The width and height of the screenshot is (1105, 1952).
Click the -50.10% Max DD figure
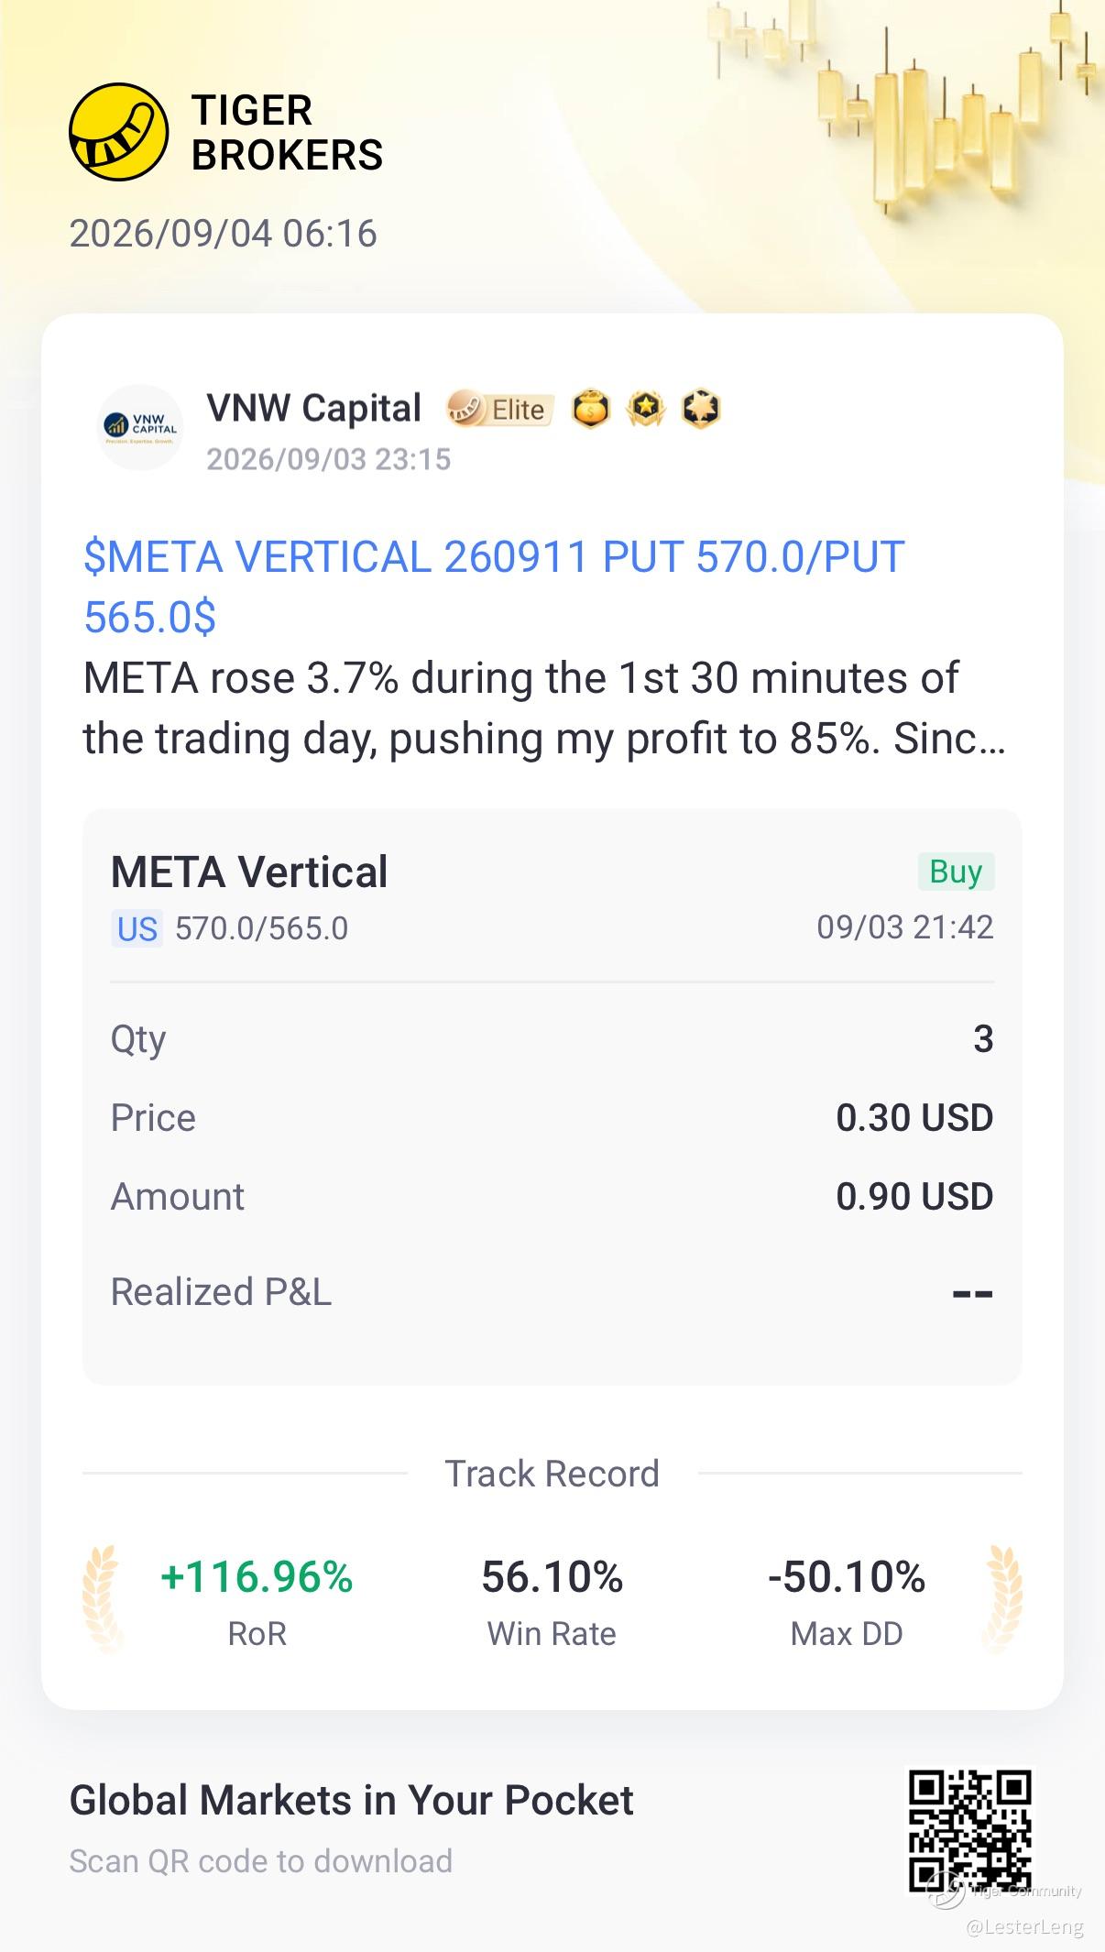[847, 1577]
